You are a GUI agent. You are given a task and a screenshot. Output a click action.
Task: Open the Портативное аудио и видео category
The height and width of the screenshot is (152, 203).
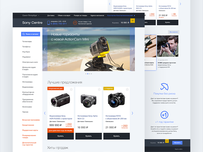coord(30,75)
